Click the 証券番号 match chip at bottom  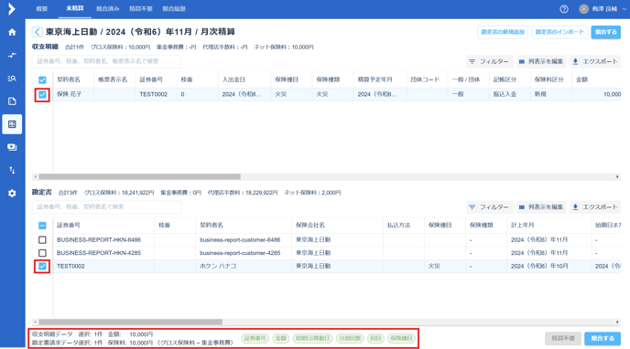[255, 339]
